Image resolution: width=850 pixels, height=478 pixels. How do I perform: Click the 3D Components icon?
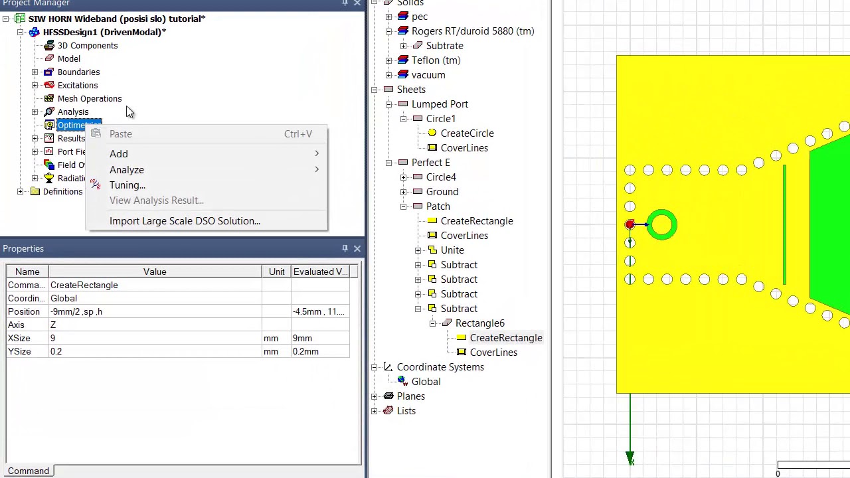49,45
